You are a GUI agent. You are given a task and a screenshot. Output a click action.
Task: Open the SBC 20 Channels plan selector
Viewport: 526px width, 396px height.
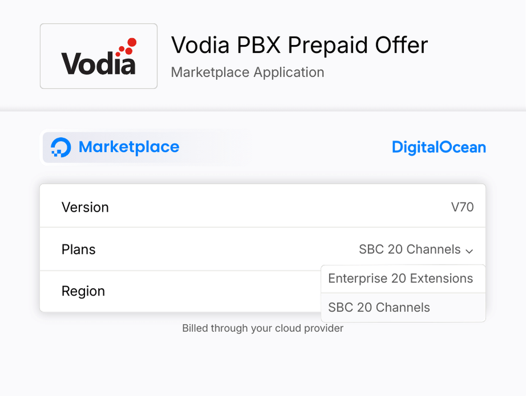click(409, 249)
